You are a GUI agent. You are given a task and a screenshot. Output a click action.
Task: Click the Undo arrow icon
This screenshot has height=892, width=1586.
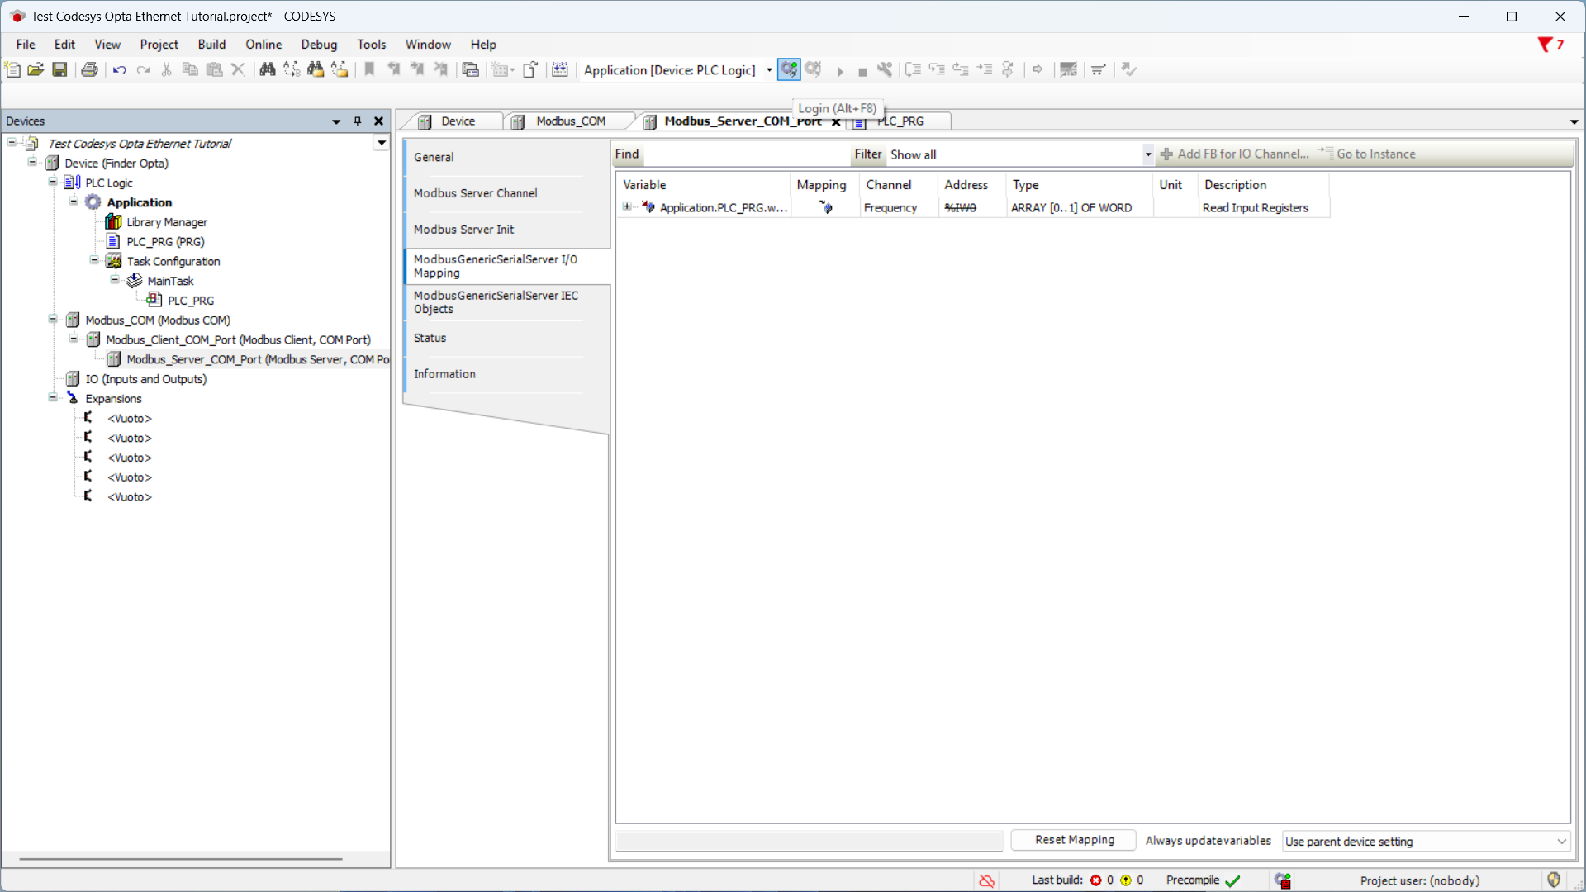tap(120, 69)
